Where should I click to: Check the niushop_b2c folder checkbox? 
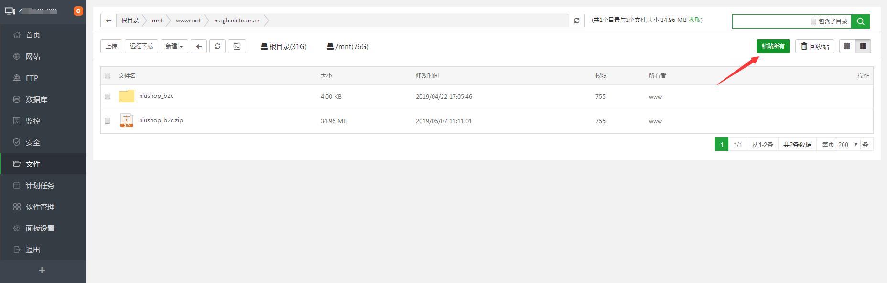[108, 96]
